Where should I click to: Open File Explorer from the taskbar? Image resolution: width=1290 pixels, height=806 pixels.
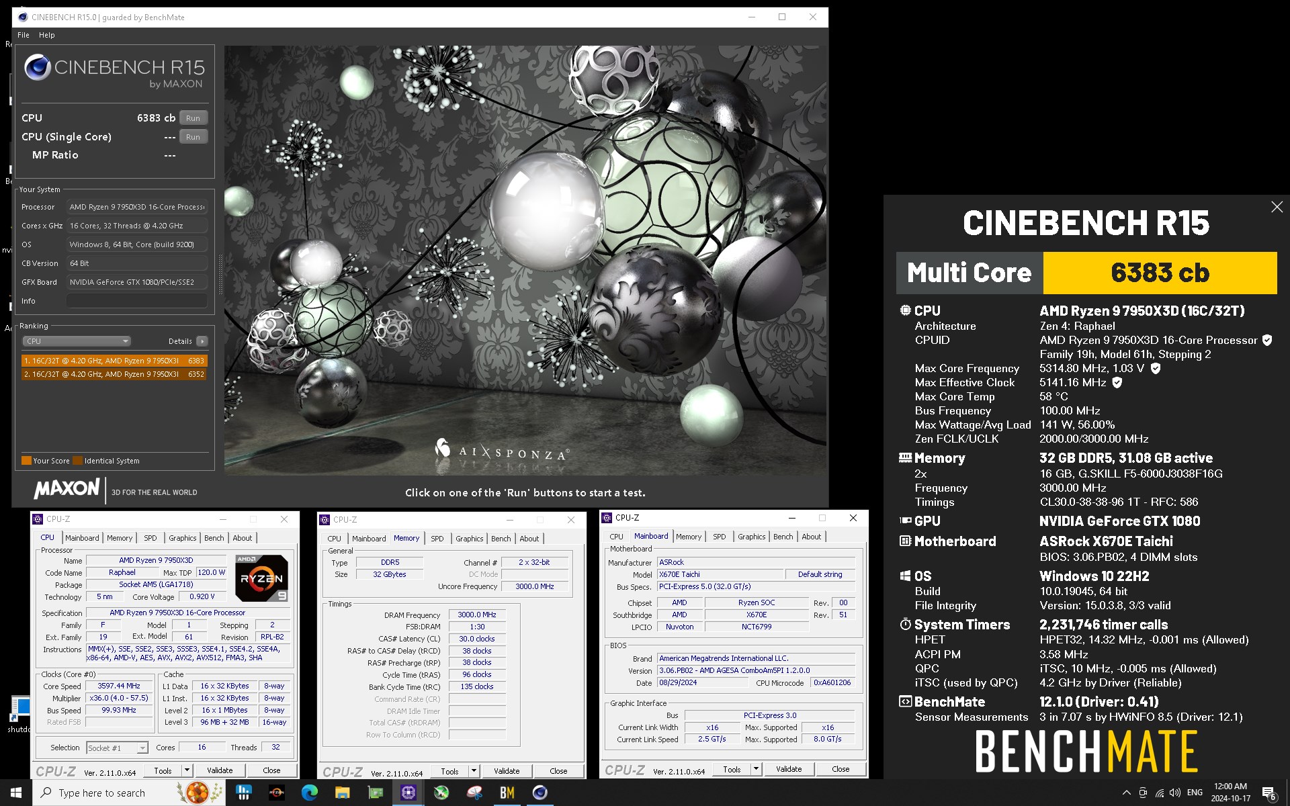[x=342, y=793]
